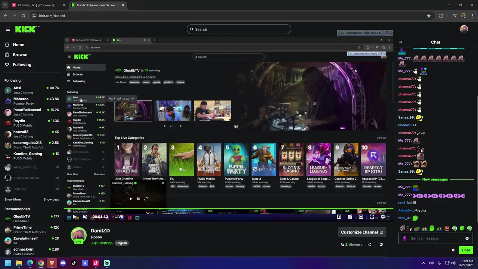The width and height of the screenshot is (478, 269).
Task: Toggle fullscreen on the stream player
Action: point(372,217)
